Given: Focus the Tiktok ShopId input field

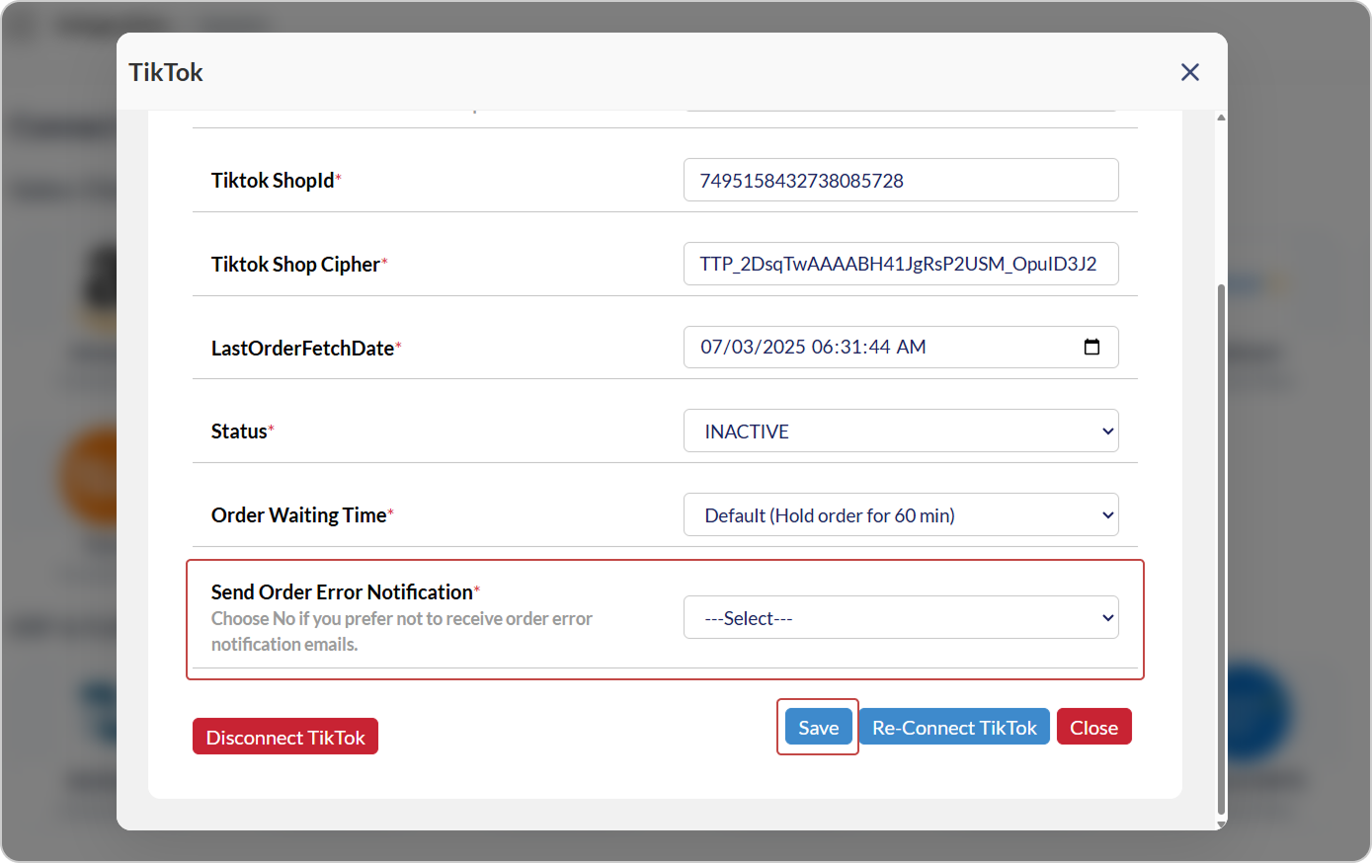Looking at the screenshot, I should click(900, 181).
